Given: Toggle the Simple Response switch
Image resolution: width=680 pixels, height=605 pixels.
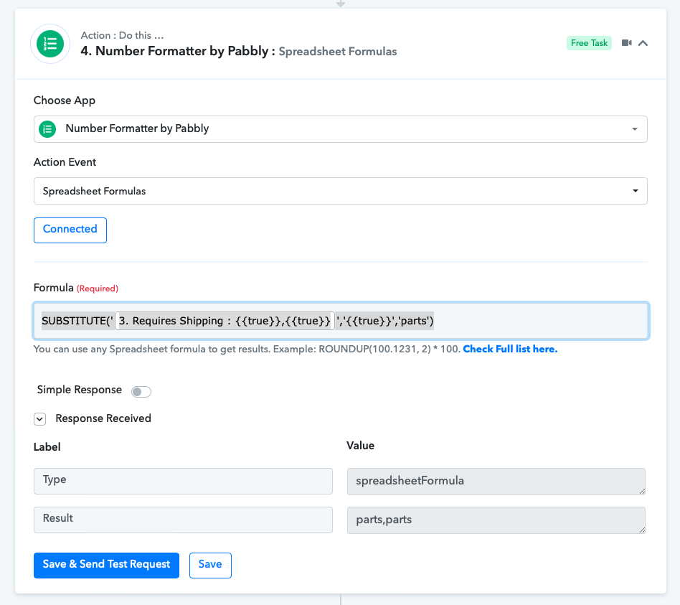Looking at the screenshot, I should [x=141, y=391].
